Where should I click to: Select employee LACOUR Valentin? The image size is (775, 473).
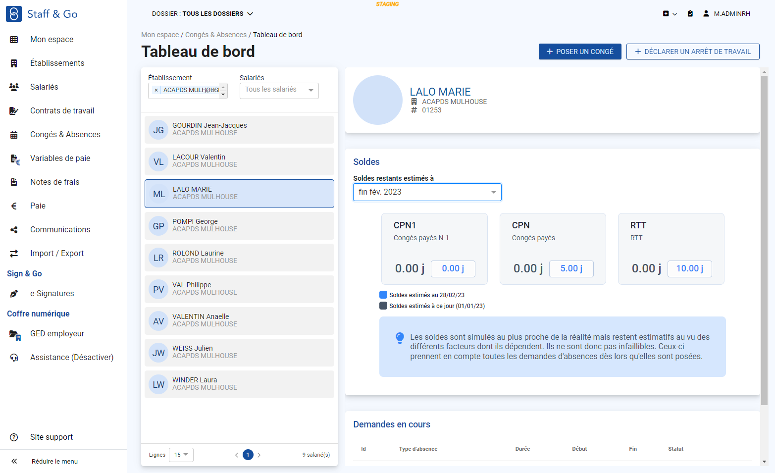[239, 161]
